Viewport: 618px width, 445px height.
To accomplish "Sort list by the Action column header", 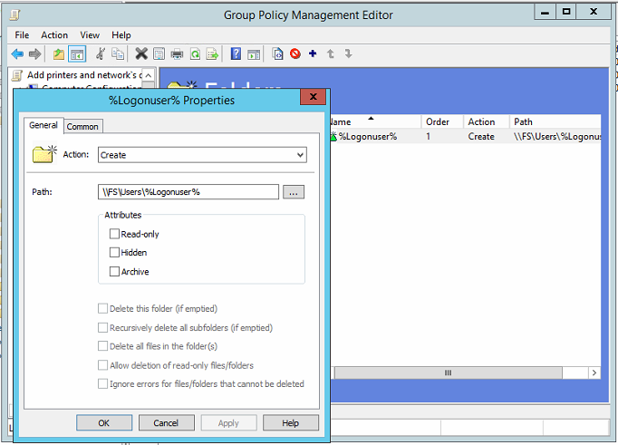I will pyautogui.click(x=486, y=121).
